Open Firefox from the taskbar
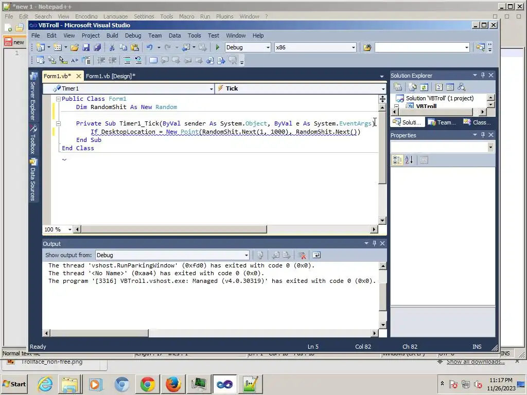Image resolution: width=527 pixels, height=395 pixels. pos(173,384)
